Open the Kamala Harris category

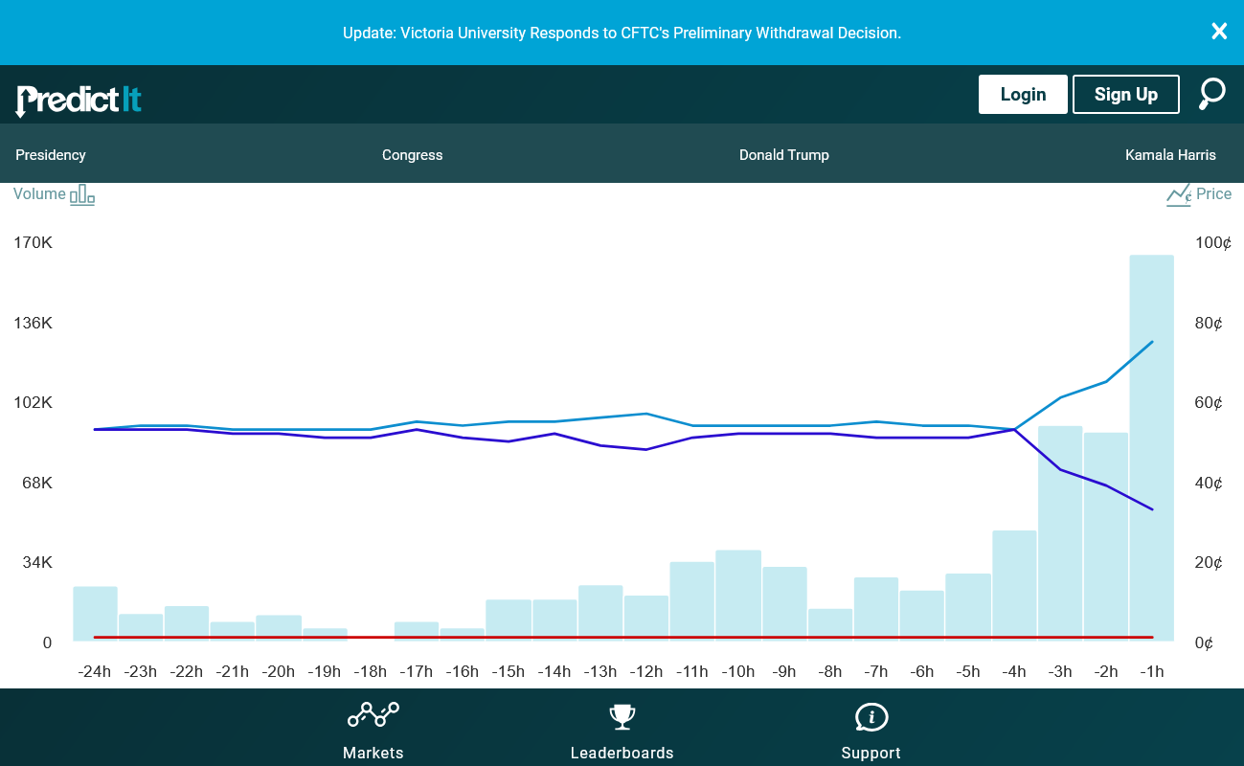pyautogui.click(x=1170, y=155)
